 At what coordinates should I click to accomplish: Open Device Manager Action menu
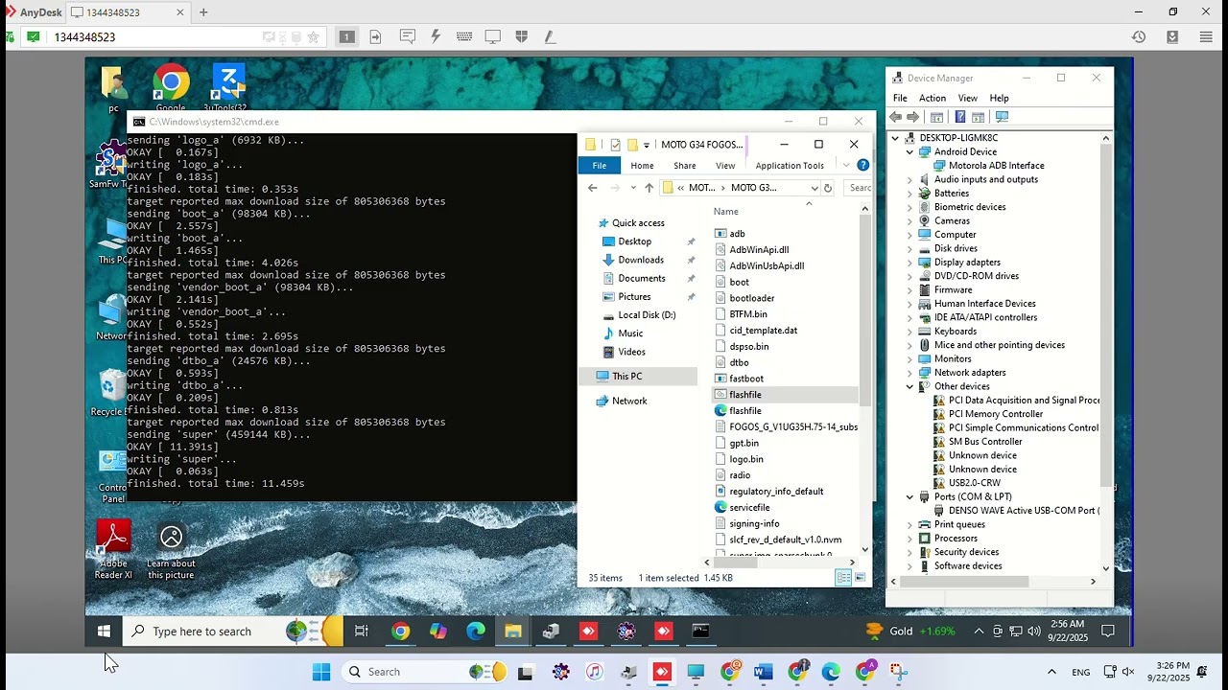(933, 98)
